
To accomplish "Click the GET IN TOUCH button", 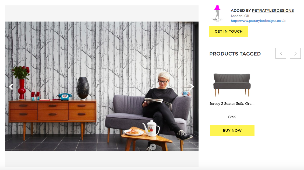I will 229,32.
